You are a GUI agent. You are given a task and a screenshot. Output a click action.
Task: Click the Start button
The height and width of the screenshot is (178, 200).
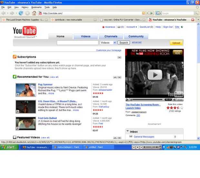[x=9, y=147]
